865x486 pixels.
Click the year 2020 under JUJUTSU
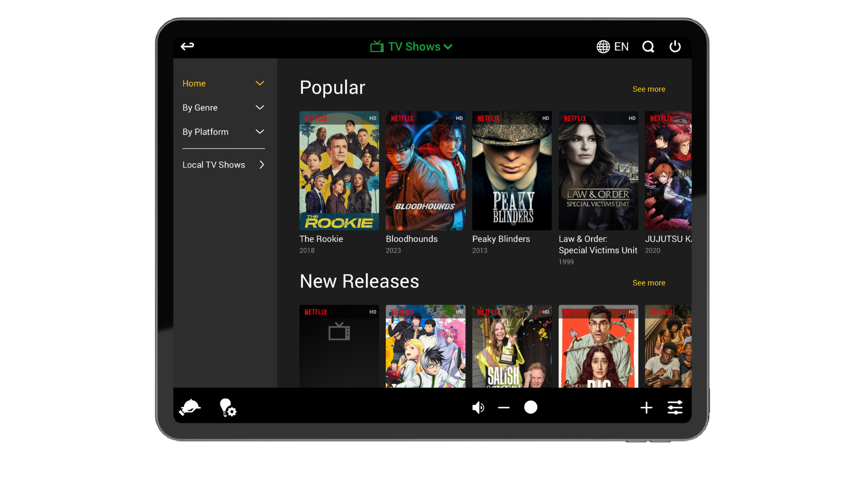pyautogui.click(x=653, y=251)
